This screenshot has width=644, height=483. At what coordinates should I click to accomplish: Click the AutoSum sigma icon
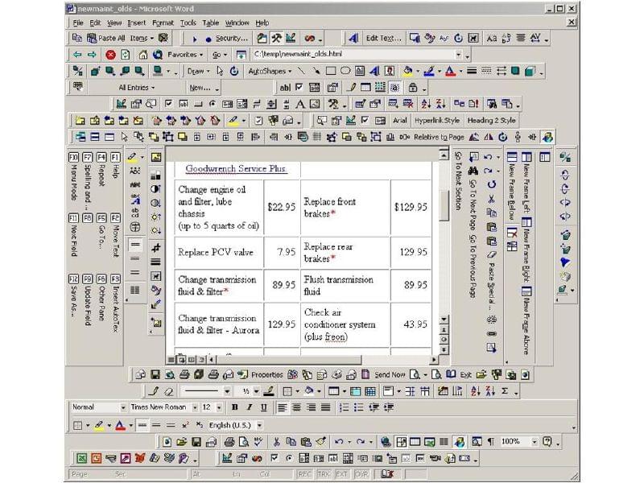505,391
